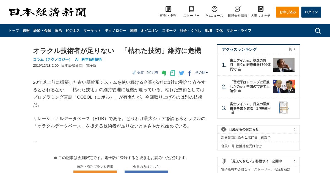Select 経済・金融 in the navigation bar
This screenshot has height=173, width=330.
(42, 31)
